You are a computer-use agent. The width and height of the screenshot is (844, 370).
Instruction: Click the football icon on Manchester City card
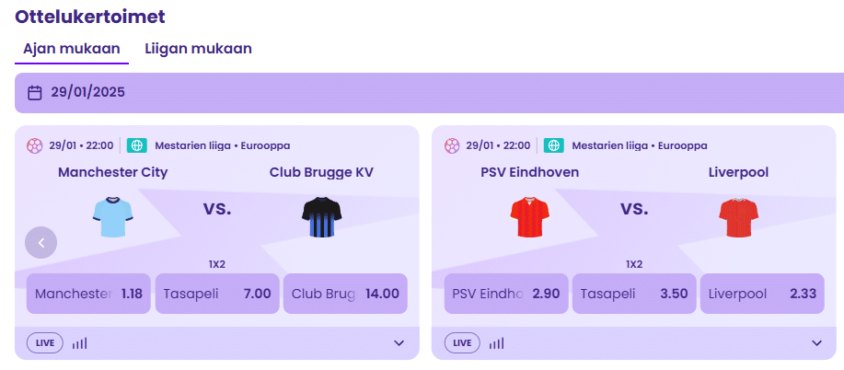coord(34,145)
